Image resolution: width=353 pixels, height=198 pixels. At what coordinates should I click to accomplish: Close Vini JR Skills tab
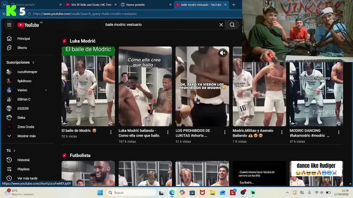[116, 5]
